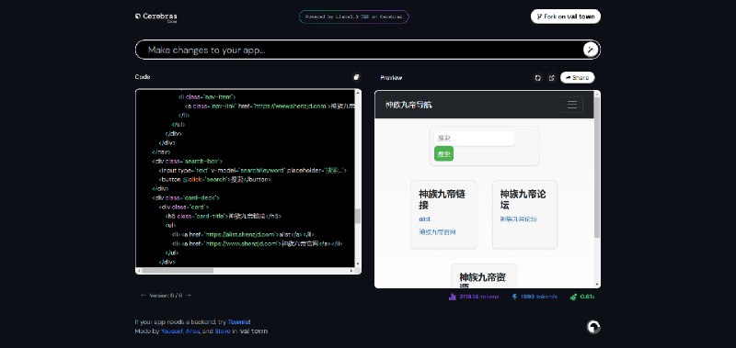Click the green 搜索 search button in the preview

click(443, 153)
